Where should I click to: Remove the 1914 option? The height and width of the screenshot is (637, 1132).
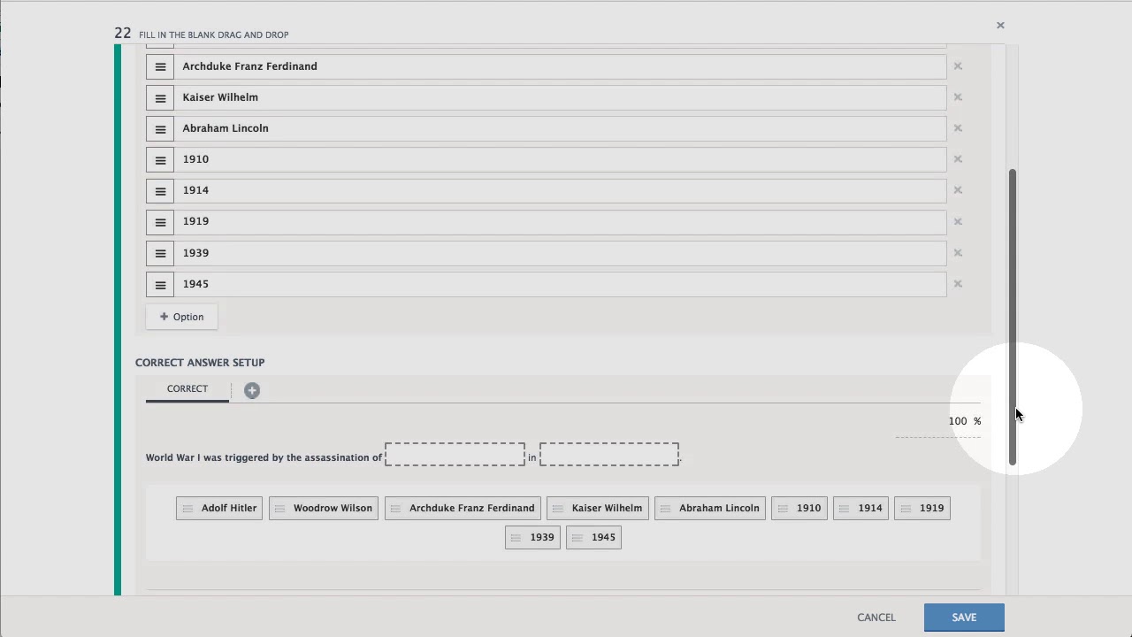click(x=958, y=190)
